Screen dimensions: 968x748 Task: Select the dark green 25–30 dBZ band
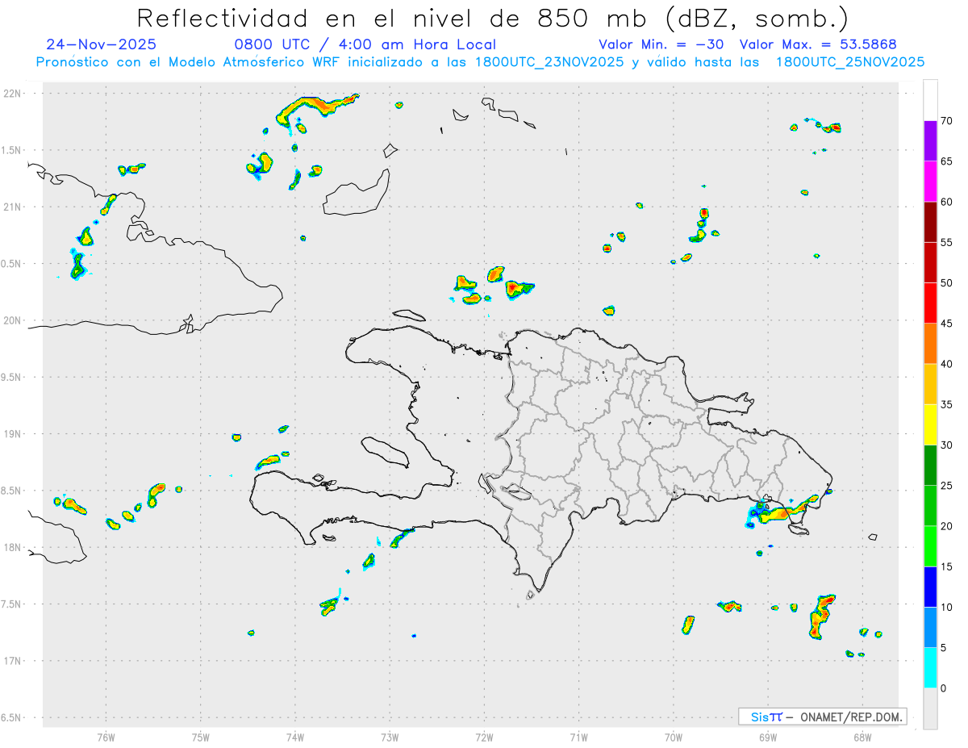930,466
